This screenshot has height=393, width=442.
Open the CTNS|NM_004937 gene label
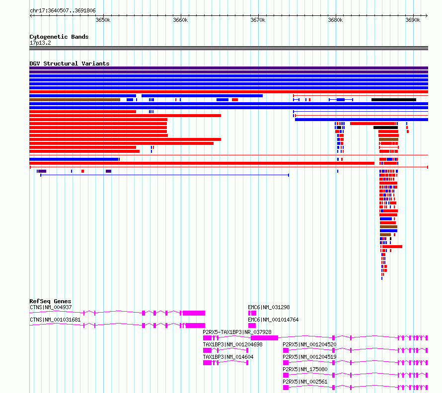click(51, 307)
